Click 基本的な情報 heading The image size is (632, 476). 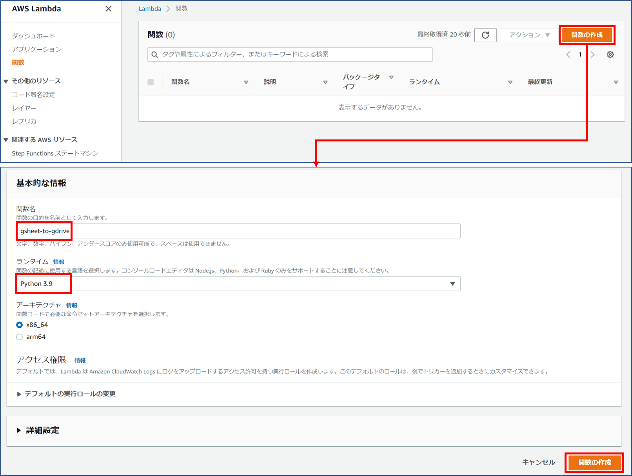(41, 183)
